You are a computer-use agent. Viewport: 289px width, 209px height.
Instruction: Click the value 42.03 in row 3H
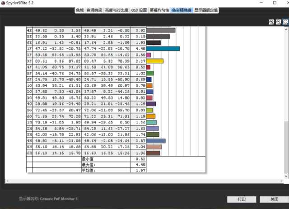tap(41, 135)
